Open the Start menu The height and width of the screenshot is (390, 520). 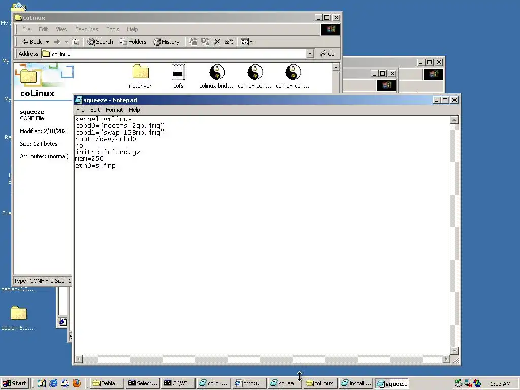tap(15, 383)
